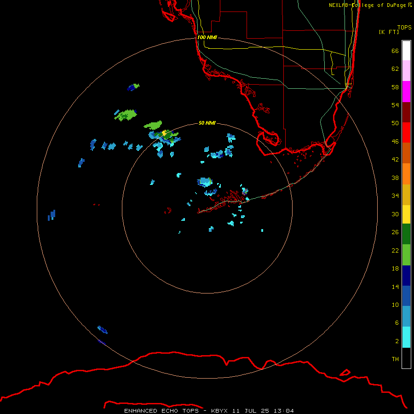Click the magenta swatch on the legend
Screen dimensions: 414x414
[406, 92]
